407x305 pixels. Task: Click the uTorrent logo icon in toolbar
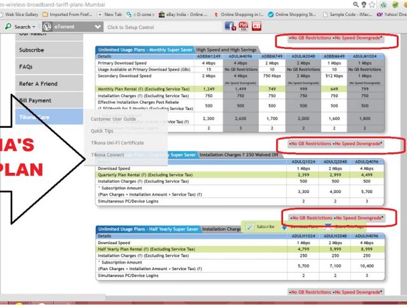48,27
